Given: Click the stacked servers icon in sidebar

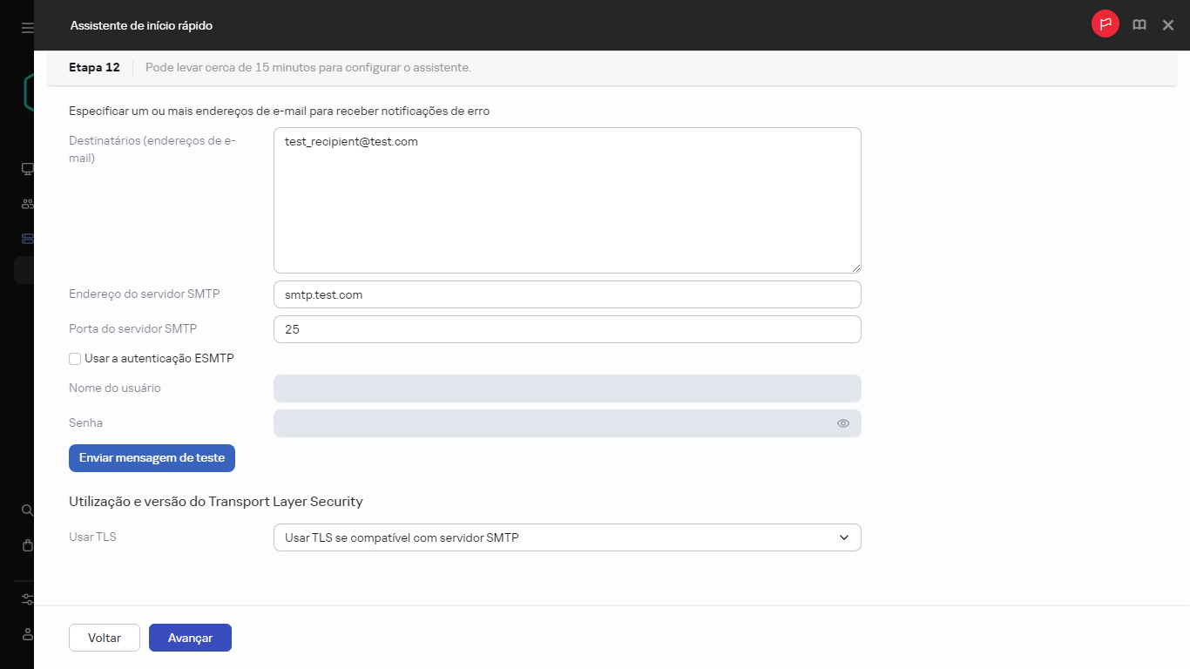Looking at the screenshot, I should (x=27, y=239).
